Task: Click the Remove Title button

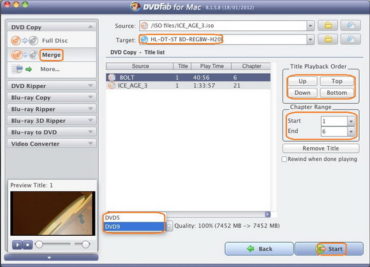Action: click(x=321, y=148)
